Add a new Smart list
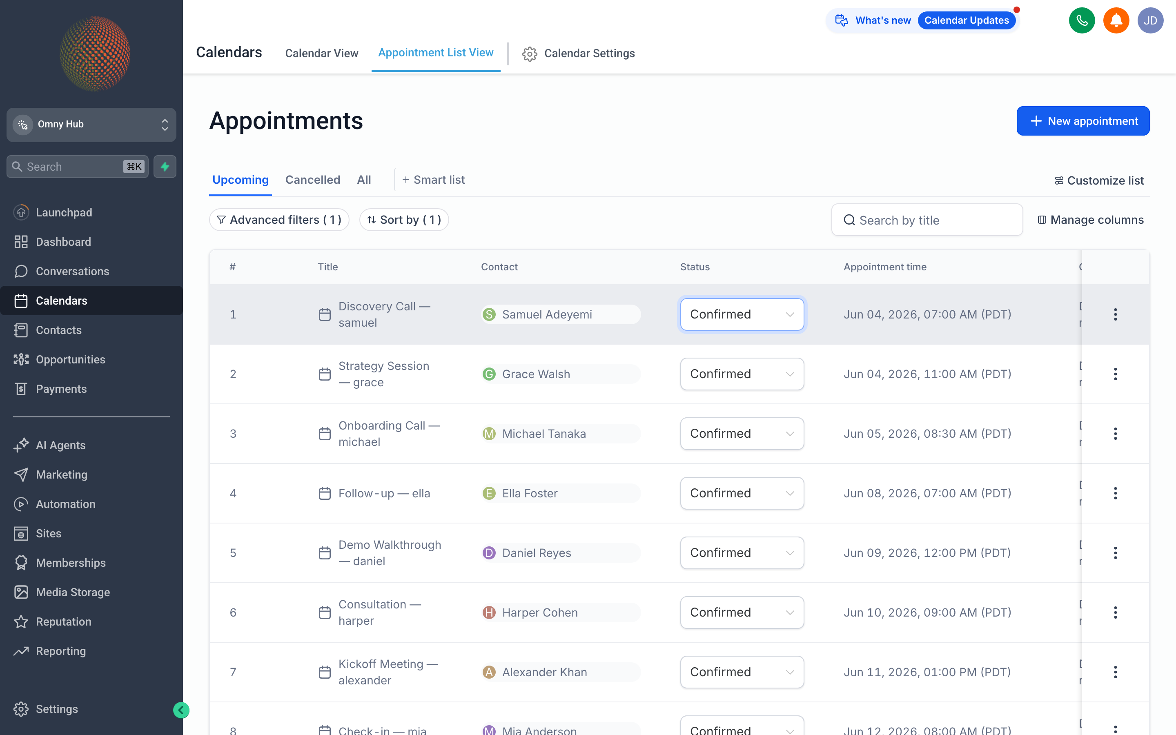The width and height of the screenshot is (1176, 735). click(x=433, y=180)
